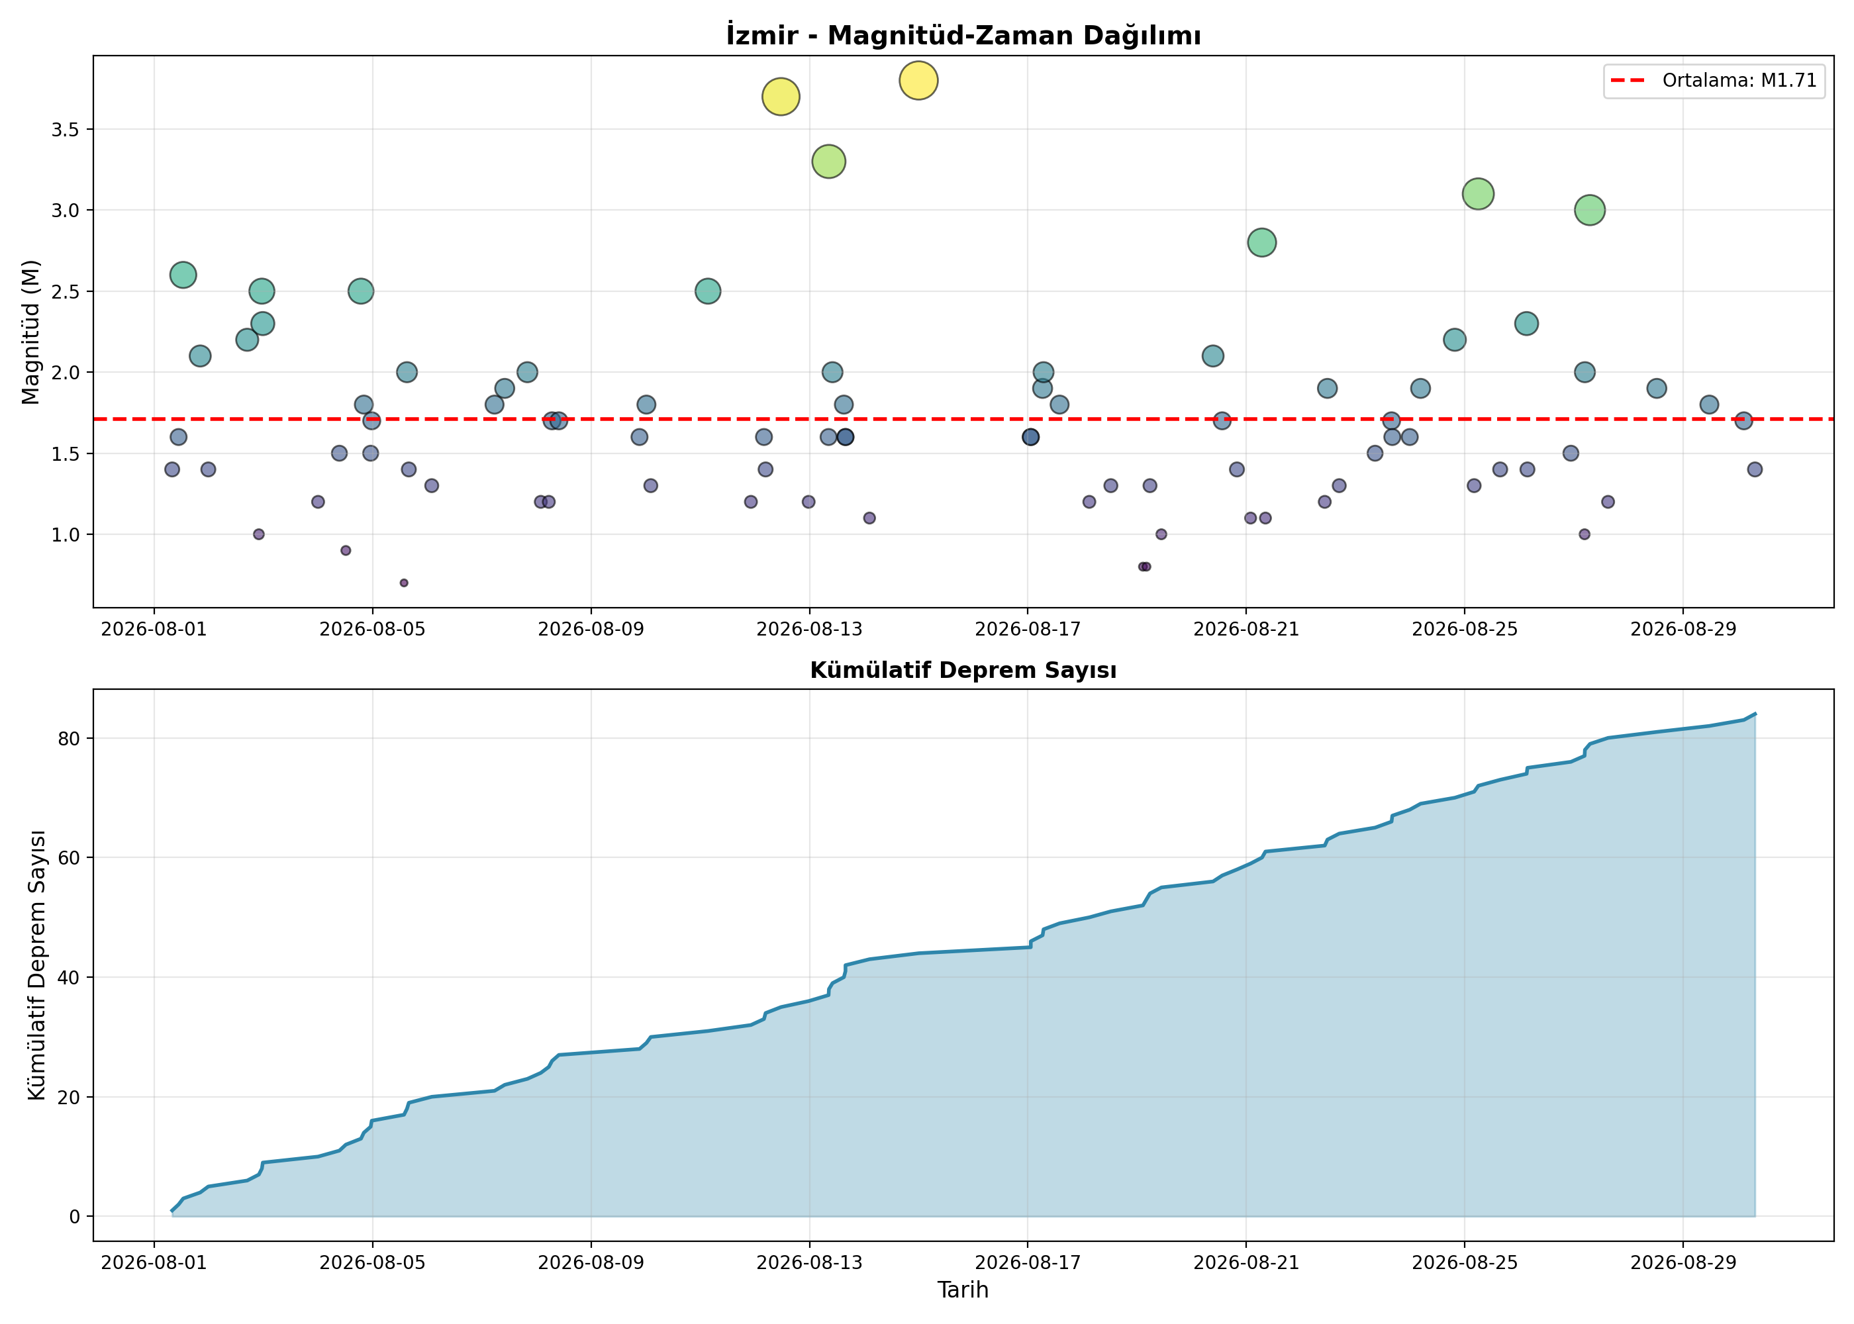Image resolution: width=1854 pixels, height=1324 pixels.
Task: Select the tiniest dot at magnitude 0.7
Action: pos(403,583)
